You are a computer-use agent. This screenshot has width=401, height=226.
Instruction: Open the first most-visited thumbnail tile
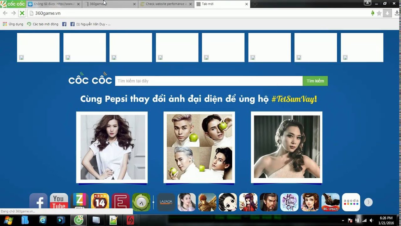[x=38, y=47]
